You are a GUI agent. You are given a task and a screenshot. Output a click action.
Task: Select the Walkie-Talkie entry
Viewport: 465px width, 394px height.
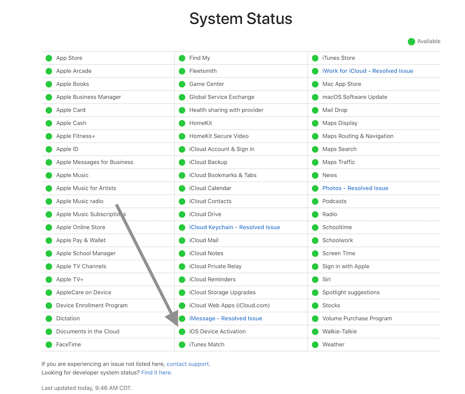[x=374, y=332]
